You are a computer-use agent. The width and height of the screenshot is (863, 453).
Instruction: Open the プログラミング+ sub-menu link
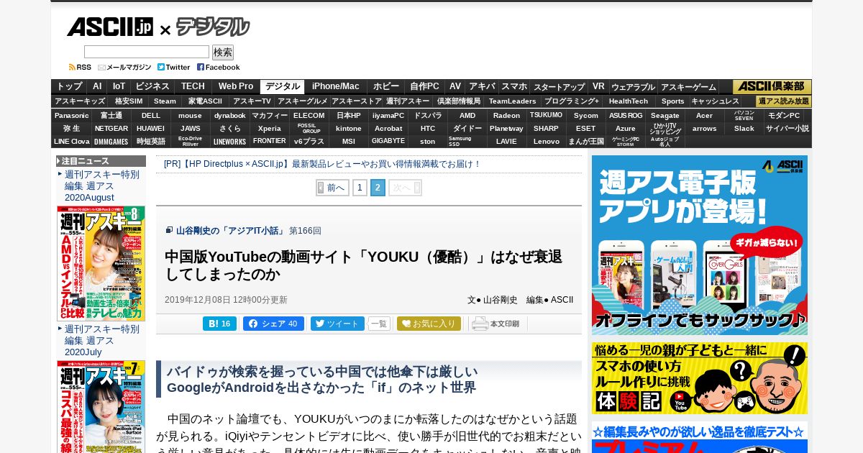point(572,101)
